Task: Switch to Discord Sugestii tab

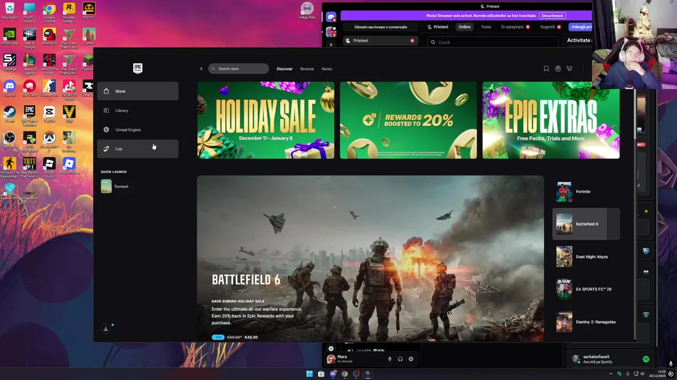Action: click(551, 27)
